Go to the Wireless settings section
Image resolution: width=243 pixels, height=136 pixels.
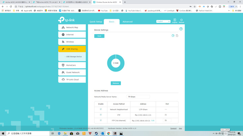(x=72, y=42)
